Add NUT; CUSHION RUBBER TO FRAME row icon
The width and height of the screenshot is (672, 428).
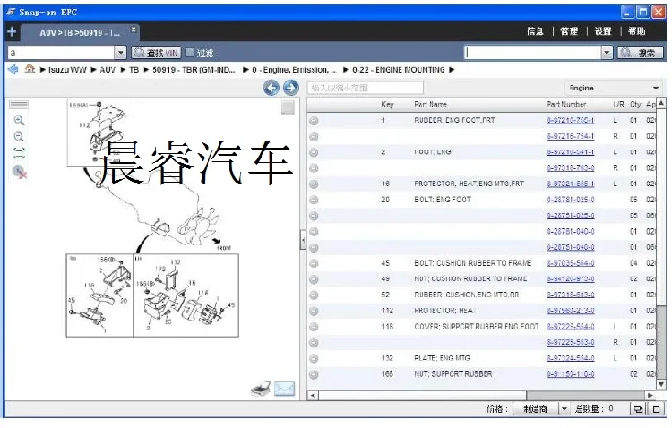coord(314,279)
